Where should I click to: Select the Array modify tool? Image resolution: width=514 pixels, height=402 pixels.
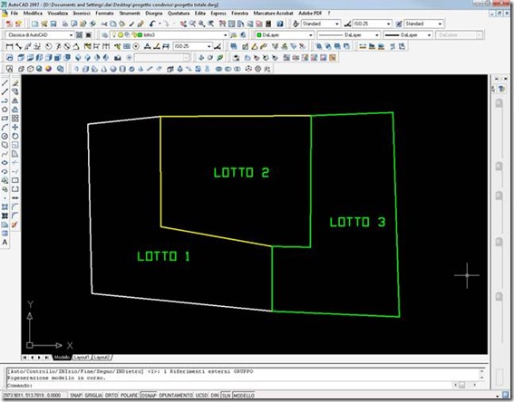coord(15,119)
